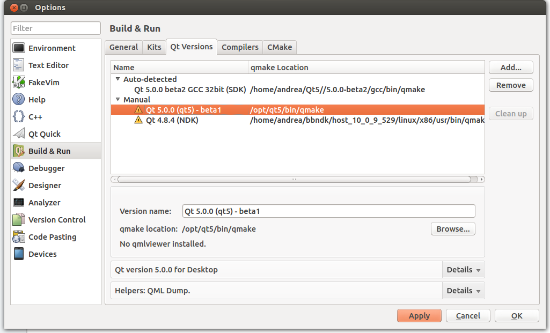
Task: Select the Designer pencil icon
Action: pyautogui.click(x=19, y=185)
